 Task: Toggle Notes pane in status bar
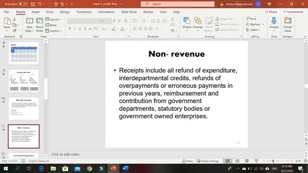(187, 161)
